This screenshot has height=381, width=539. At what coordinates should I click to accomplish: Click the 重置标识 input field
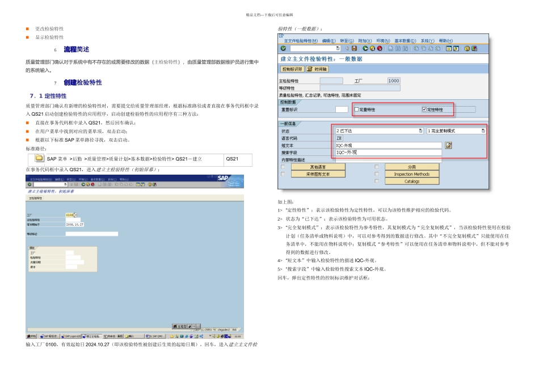click(342, 109)
